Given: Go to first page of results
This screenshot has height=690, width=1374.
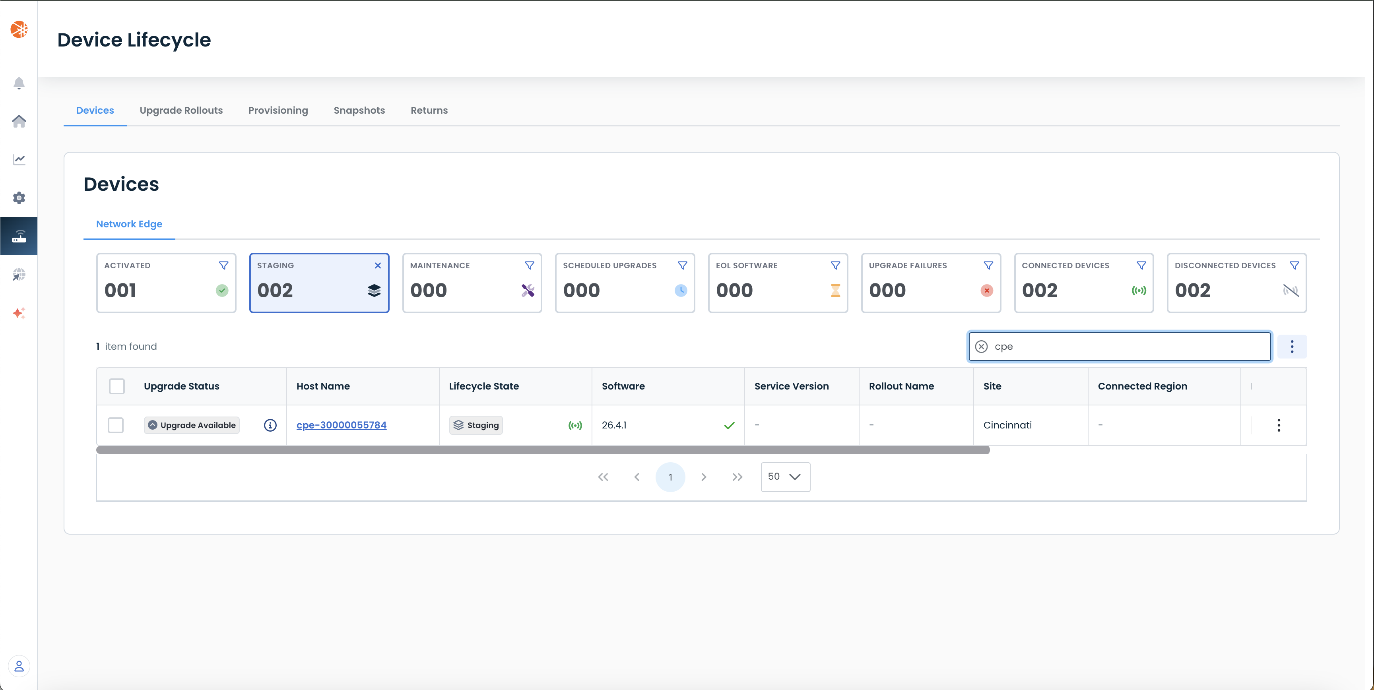Looking at the screenshot, I should [603, 477].
